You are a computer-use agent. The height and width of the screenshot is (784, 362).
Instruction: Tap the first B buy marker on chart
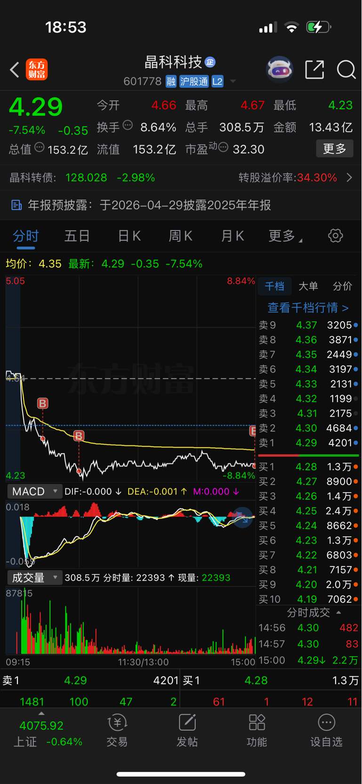43,404
